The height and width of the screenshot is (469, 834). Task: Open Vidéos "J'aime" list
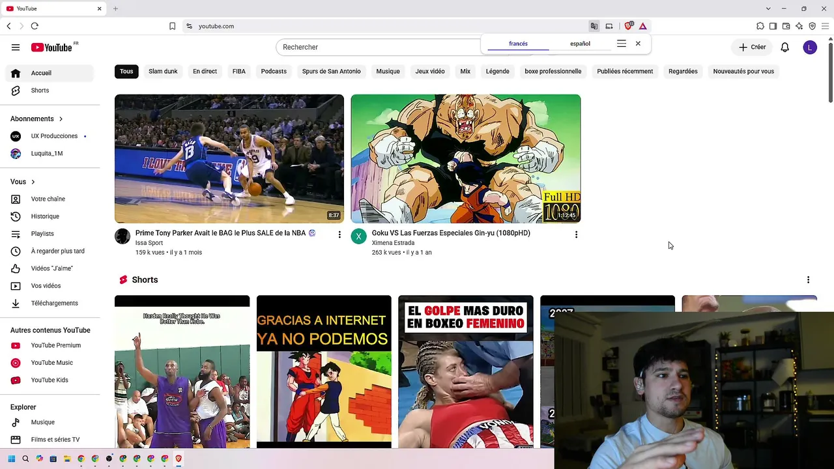point(53,268)
